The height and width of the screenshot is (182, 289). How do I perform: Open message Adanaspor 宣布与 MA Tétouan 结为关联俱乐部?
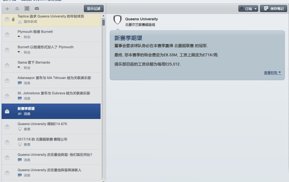click(x=51, y=81)
